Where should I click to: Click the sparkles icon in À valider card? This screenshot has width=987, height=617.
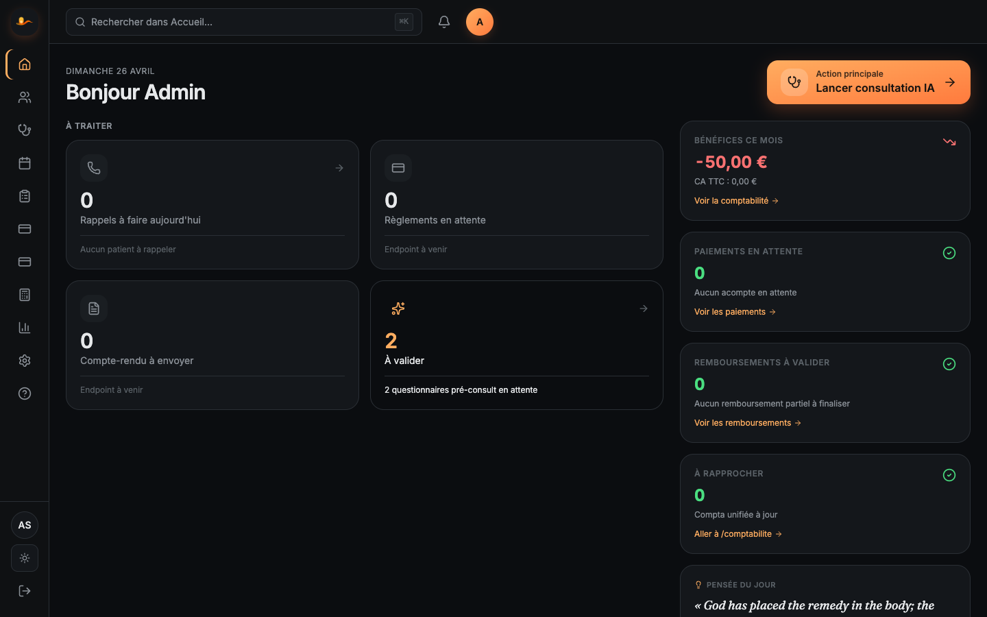pyautogui.click(x=398, y=308)
